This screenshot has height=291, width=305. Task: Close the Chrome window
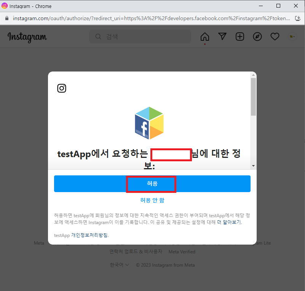[x=296, y=6]
